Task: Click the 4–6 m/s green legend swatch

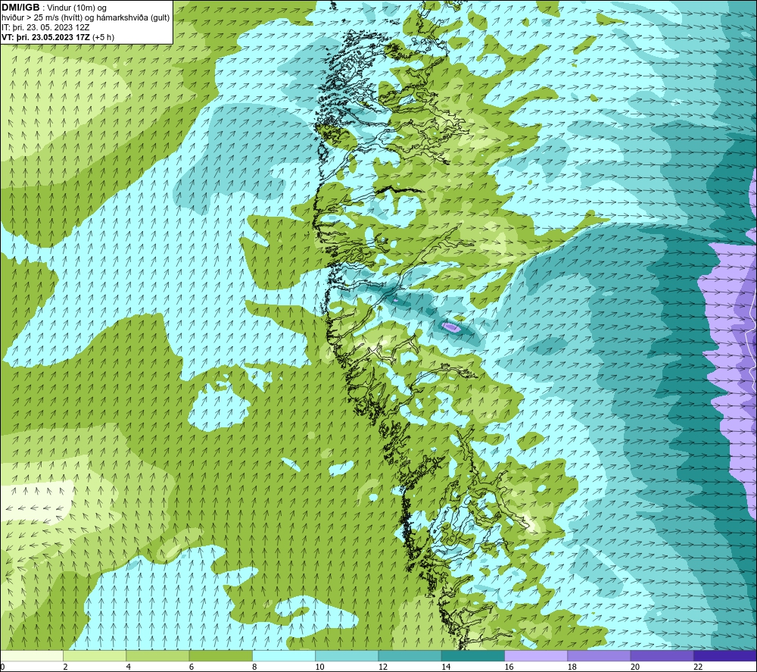Action: pyautogui.click(x=158, y=656)
